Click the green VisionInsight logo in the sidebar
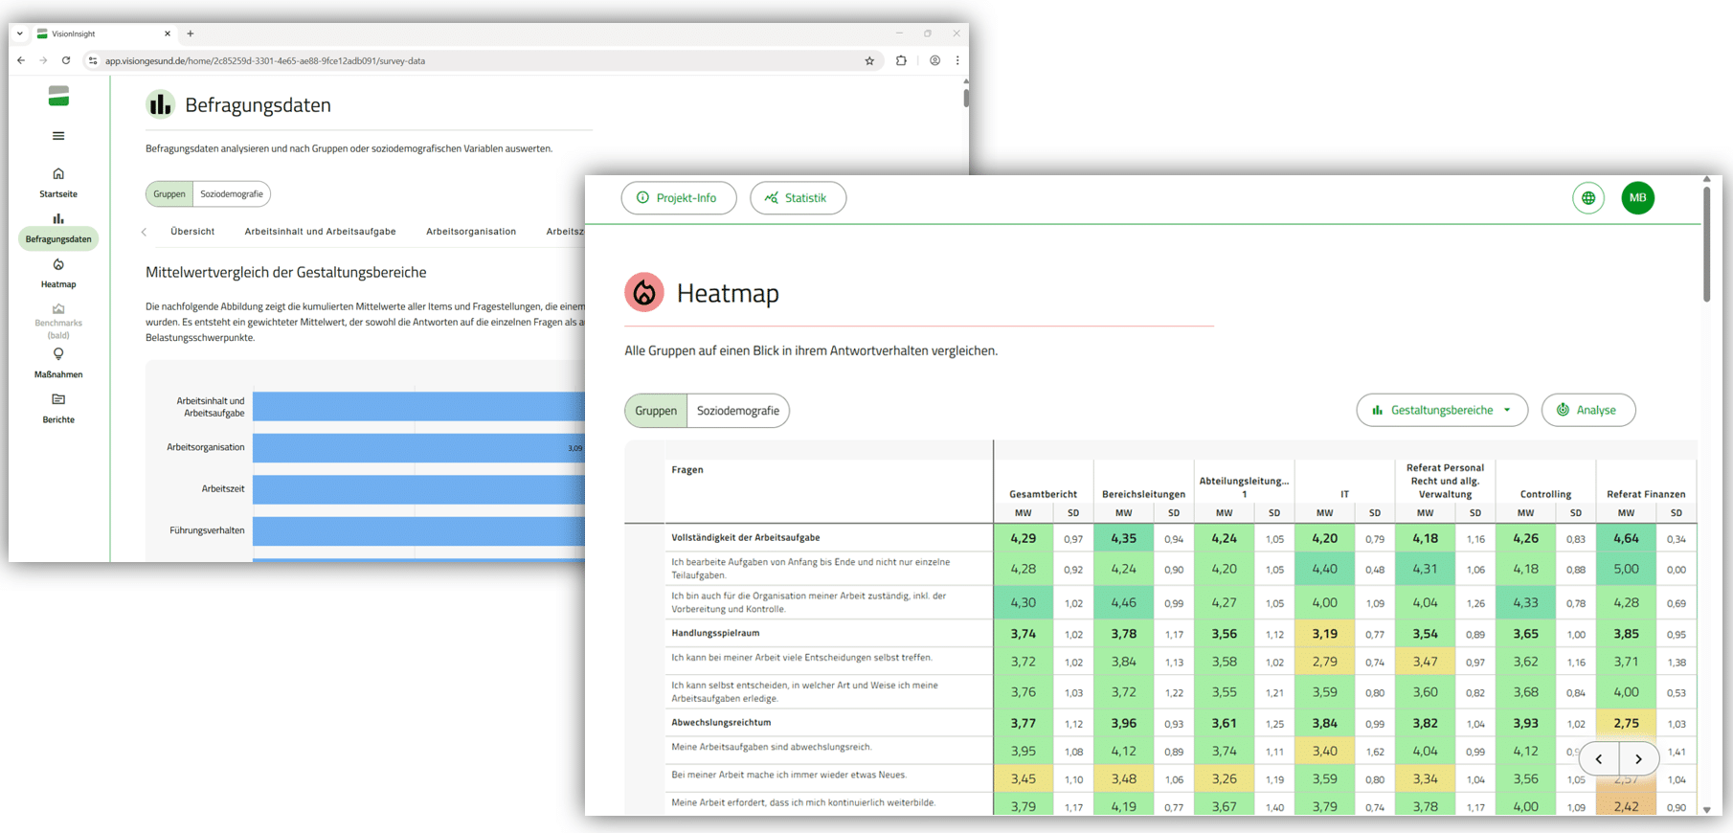 coord(58,96)
